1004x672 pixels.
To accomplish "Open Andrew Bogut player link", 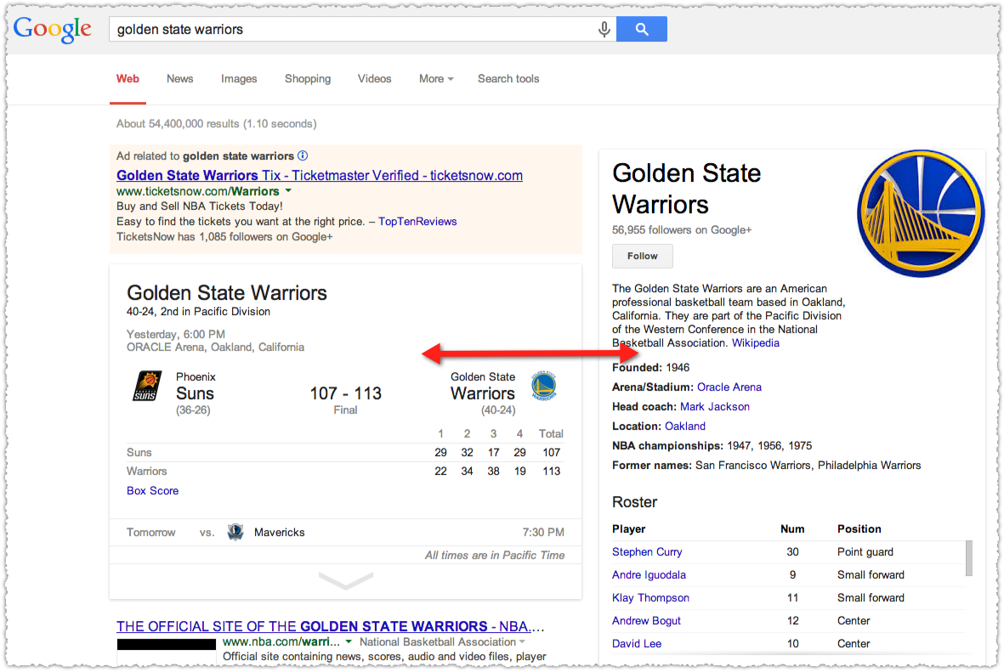I will 646,621.
